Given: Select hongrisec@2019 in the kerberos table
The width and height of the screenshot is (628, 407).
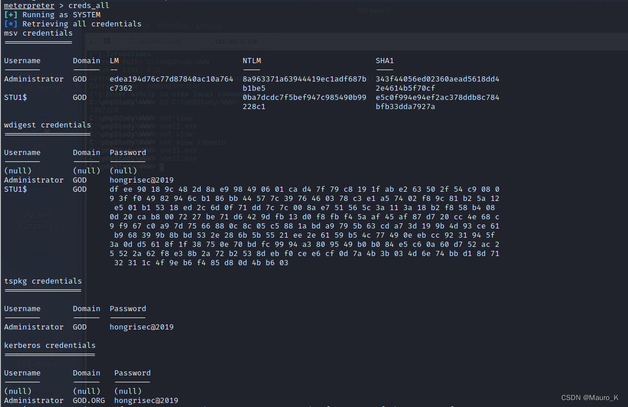Looking at the screenshot, I should pyautogui.click(x=146, y=401).
